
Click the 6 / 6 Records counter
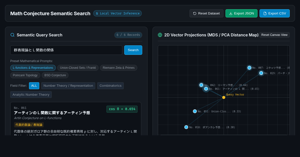[128, 35]
